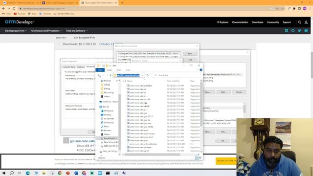Click the Arm page vertical scrollbar
This screenshot has width=313, height=176.
click(x=312, y=65)
